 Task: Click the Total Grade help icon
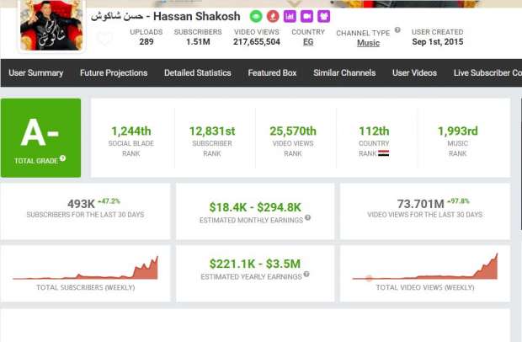coord(63,158)
